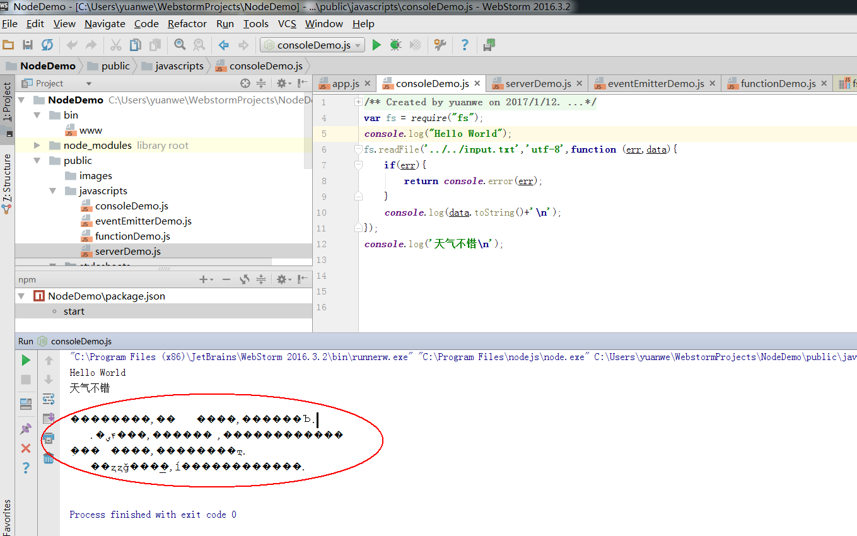The width and height of the screenshot is (857, 536).
Task: Click the Help icon in Run panel
Action: (26, 467)
